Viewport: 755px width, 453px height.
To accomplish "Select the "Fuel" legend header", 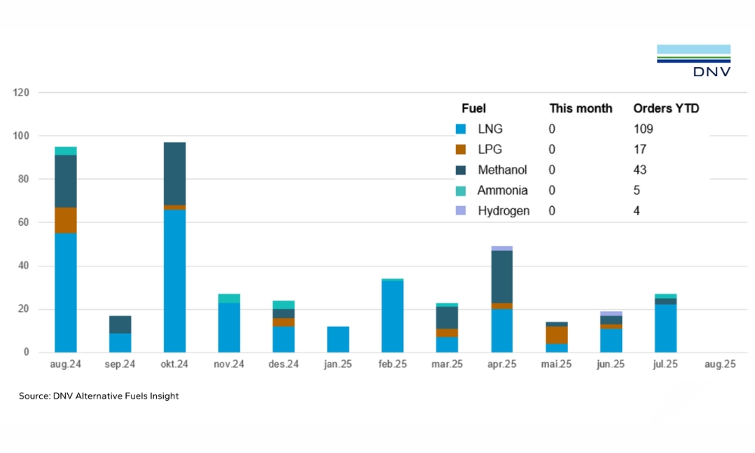I will click(x=473, y=109).
